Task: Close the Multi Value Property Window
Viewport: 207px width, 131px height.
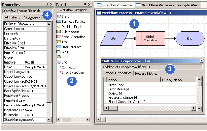Action: pyautogui.click(x=202, y=61)
